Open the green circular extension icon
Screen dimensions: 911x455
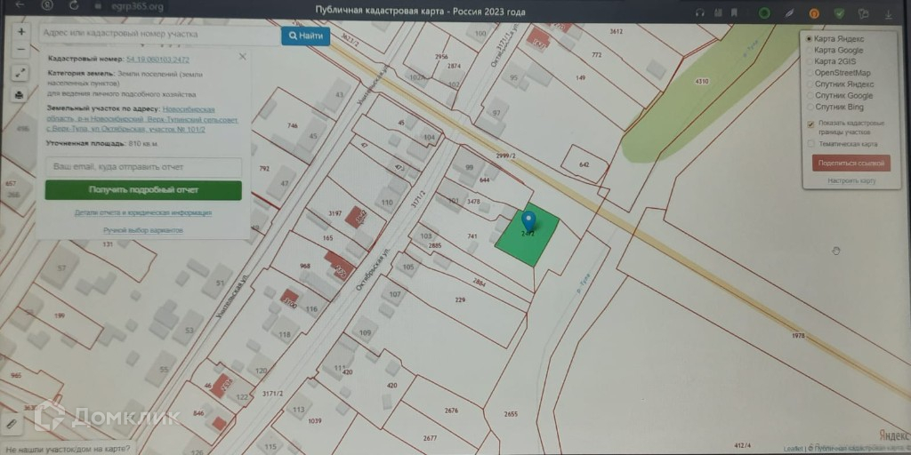(x=764, y=12)
